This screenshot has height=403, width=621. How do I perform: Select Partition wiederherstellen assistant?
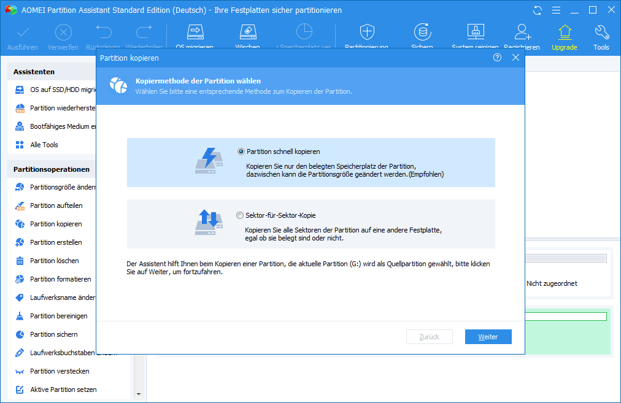[x=55, y=108]
